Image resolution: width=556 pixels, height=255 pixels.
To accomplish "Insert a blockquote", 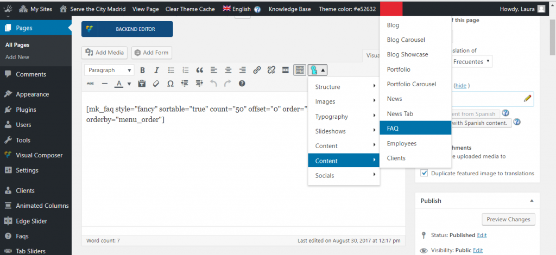I will 199,70.
